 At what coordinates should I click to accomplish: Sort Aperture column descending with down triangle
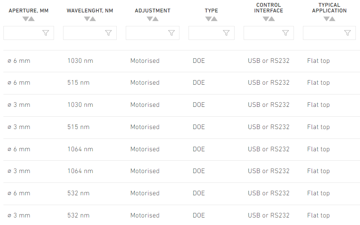click(x=25, y=19)
